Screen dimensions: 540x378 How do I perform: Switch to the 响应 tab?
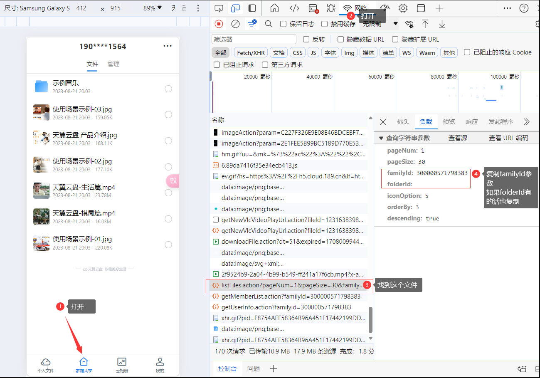tap(471, 122)
